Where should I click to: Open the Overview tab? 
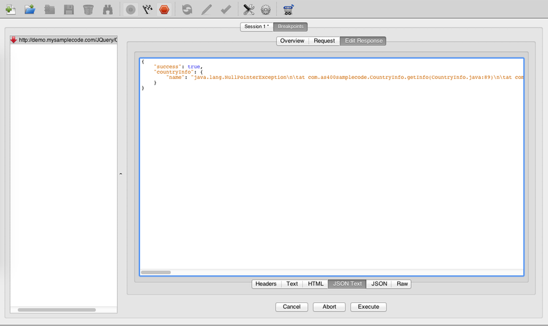tap(292, 41)
